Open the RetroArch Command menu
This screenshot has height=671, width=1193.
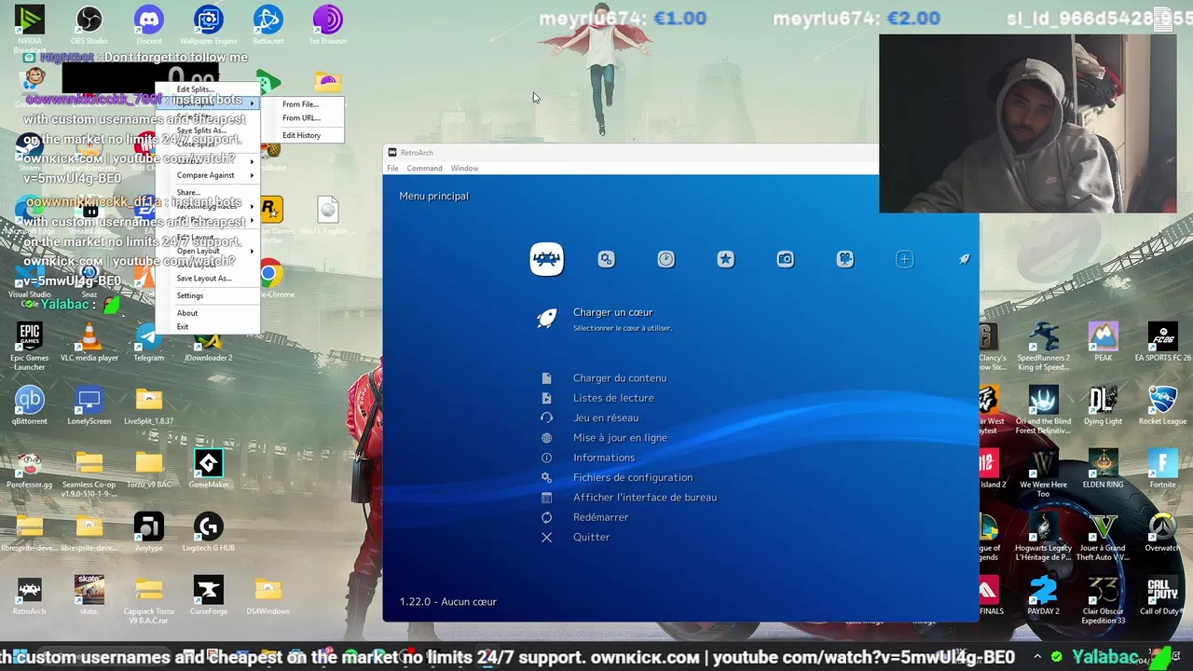[x=424, y=169]
